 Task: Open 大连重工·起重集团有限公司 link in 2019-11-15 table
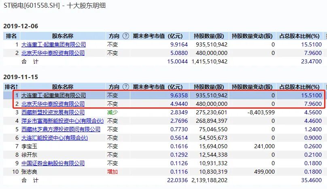tap(53, 95)
